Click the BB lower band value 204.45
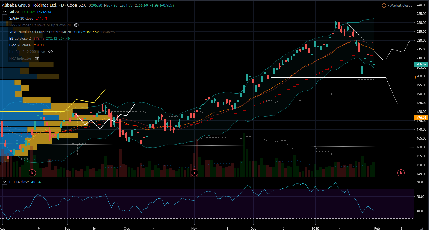 pyautogui.click(x=64, y=39)
